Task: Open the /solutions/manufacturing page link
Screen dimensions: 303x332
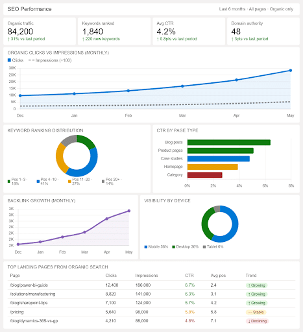Action: [x=32, y=294]
